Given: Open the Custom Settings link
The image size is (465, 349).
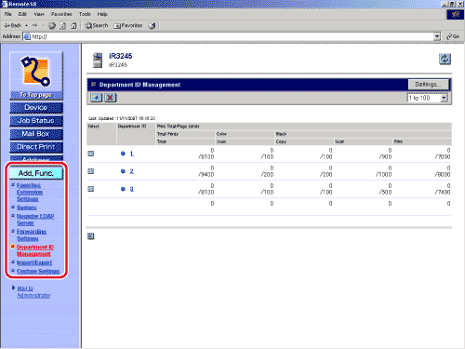Looking at the screenshot, I should point(38,272).
